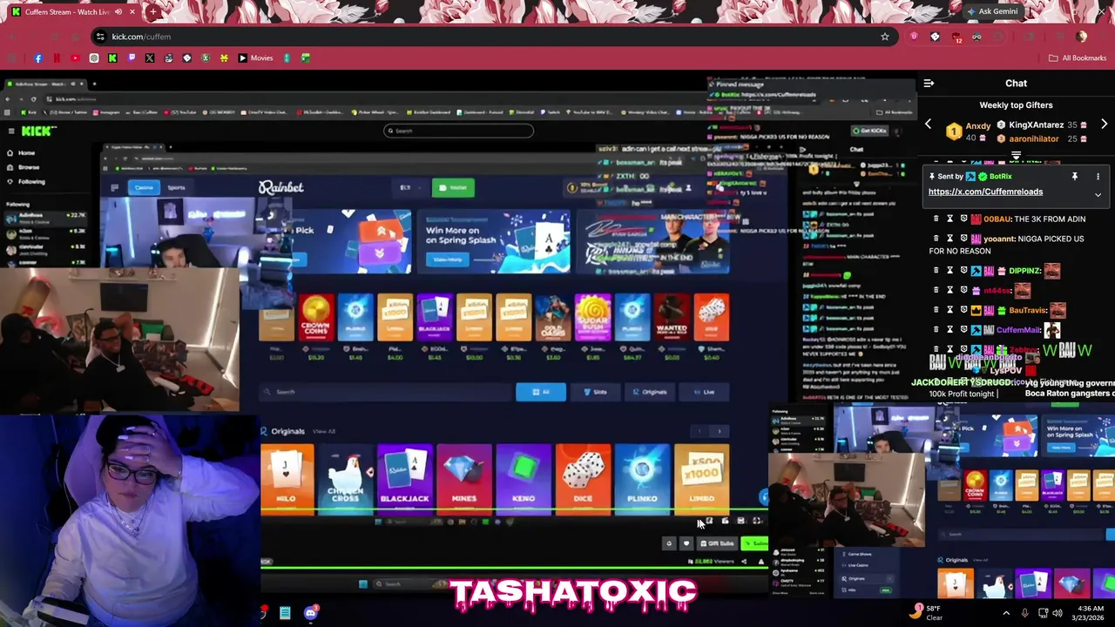Image resolution: width=1115 pixels, height=627 pixels.
Task: Timeout user 00BAU with hourglass icon
Action: [x=949, y=219]
